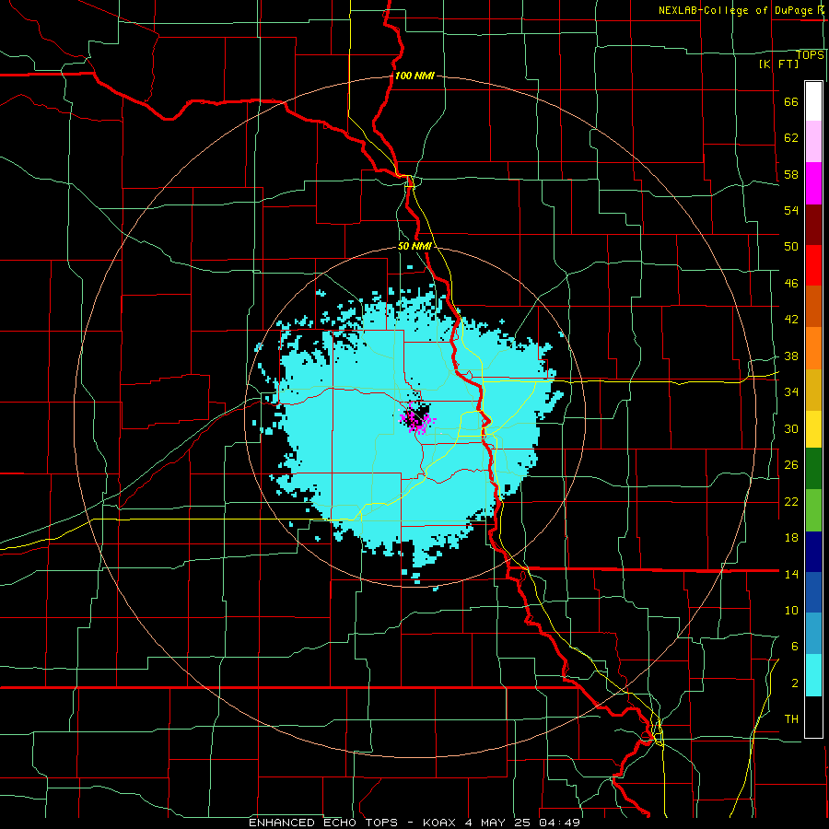
Task: Click the orange legend swatch
Action: pos(813,348)
